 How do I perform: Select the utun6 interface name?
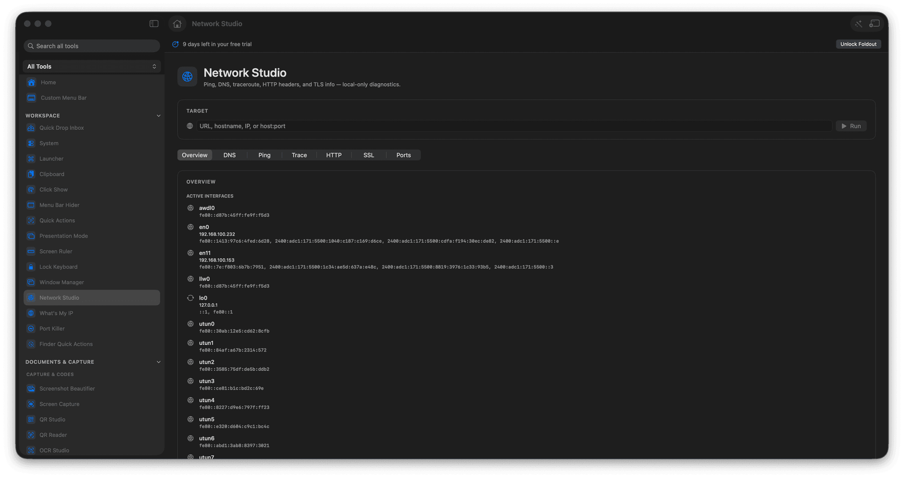point(207,438)
